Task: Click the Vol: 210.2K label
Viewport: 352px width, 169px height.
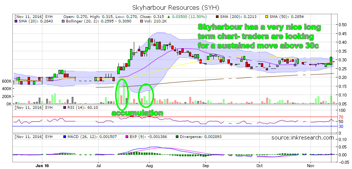Action: [155, 21]
